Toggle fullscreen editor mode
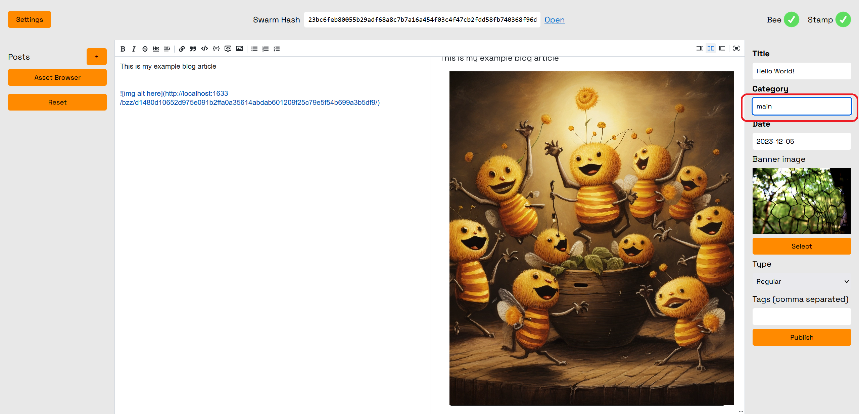Image resolution: width=859 pixels, height=414 pixels. 736,48
